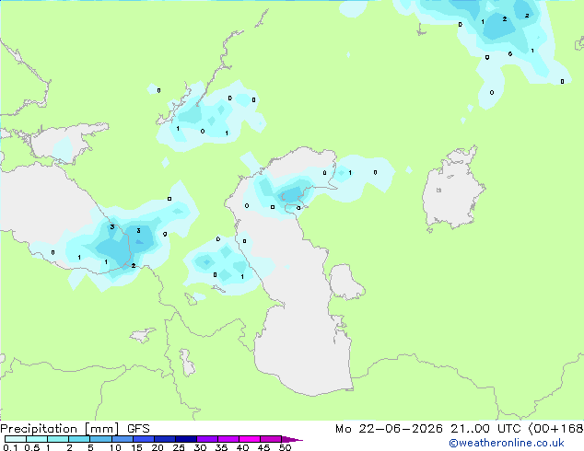Click the 5–10 mm legend color swatch
Screen dimensions: 584x451
click(x=100, y=439)
